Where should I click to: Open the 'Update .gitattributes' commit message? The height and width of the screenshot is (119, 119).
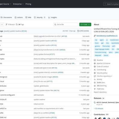(41, 86)
